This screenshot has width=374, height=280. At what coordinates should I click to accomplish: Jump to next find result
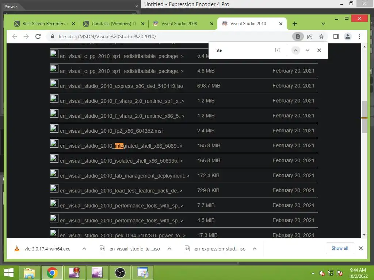pos(308,50)
